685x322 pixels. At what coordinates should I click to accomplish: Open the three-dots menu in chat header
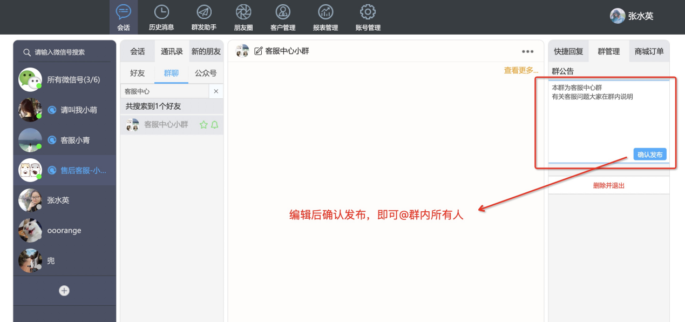point(527,51)
